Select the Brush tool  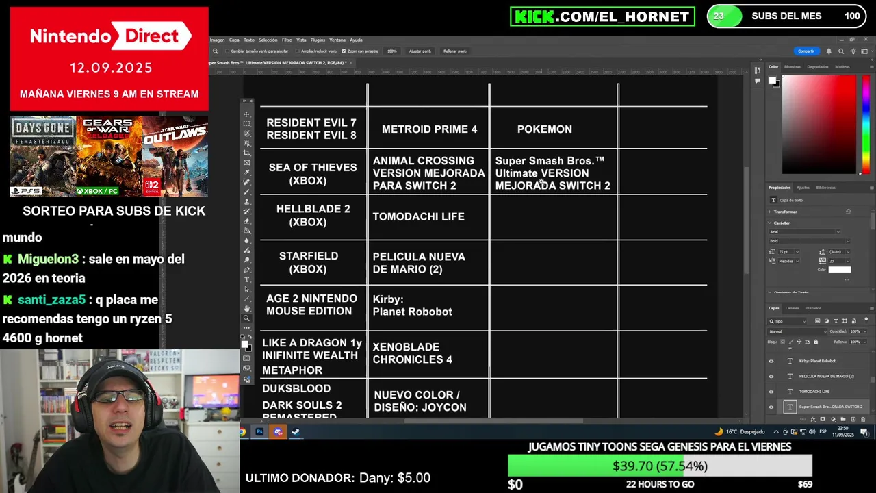246,192
